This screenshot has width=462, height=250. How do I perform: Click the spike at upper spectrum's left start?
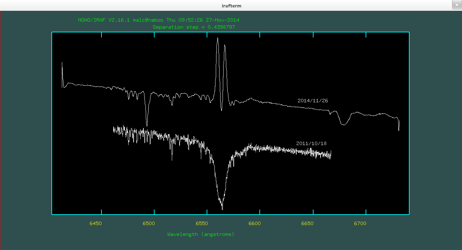click(x=62, y=63)
